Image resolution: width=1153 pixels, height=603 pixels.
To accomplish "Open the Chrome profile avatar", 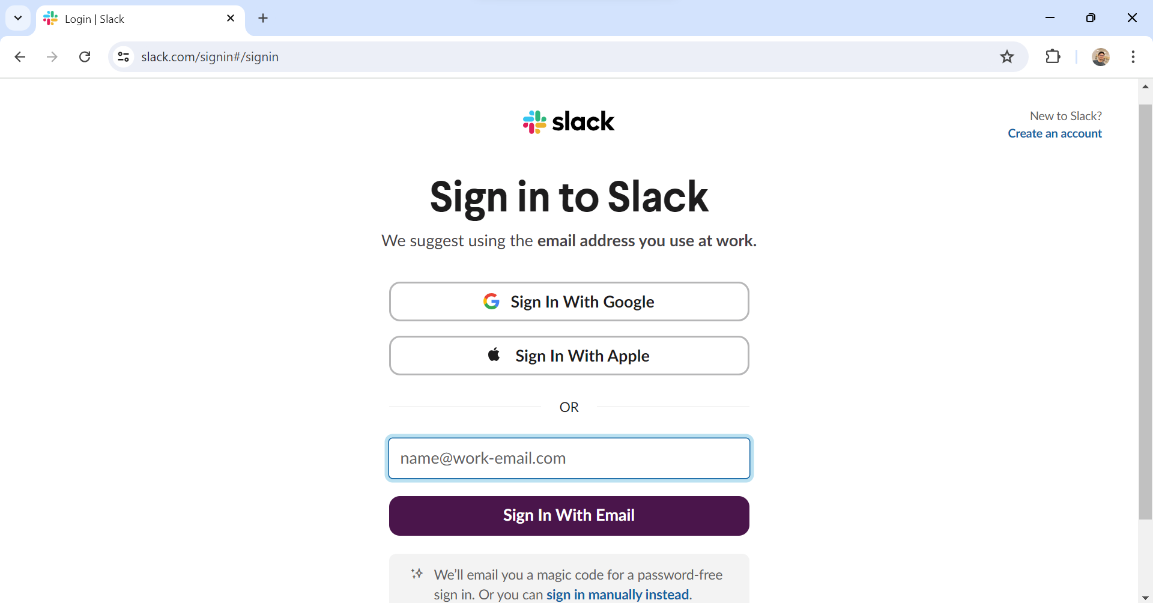I will [1100, 56].
